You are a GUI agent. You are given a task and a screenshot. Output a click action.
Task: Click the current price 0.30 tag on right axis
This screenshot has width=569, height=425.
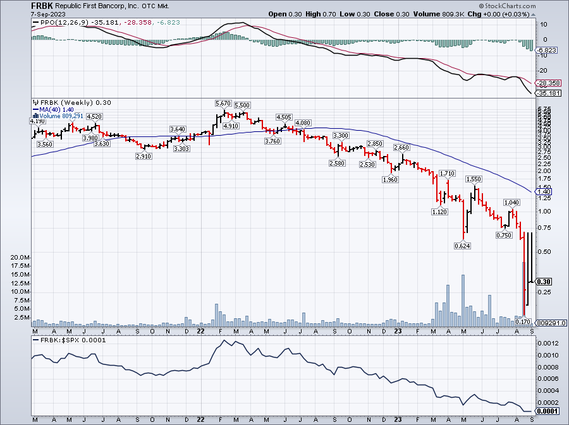coord(544,281)
